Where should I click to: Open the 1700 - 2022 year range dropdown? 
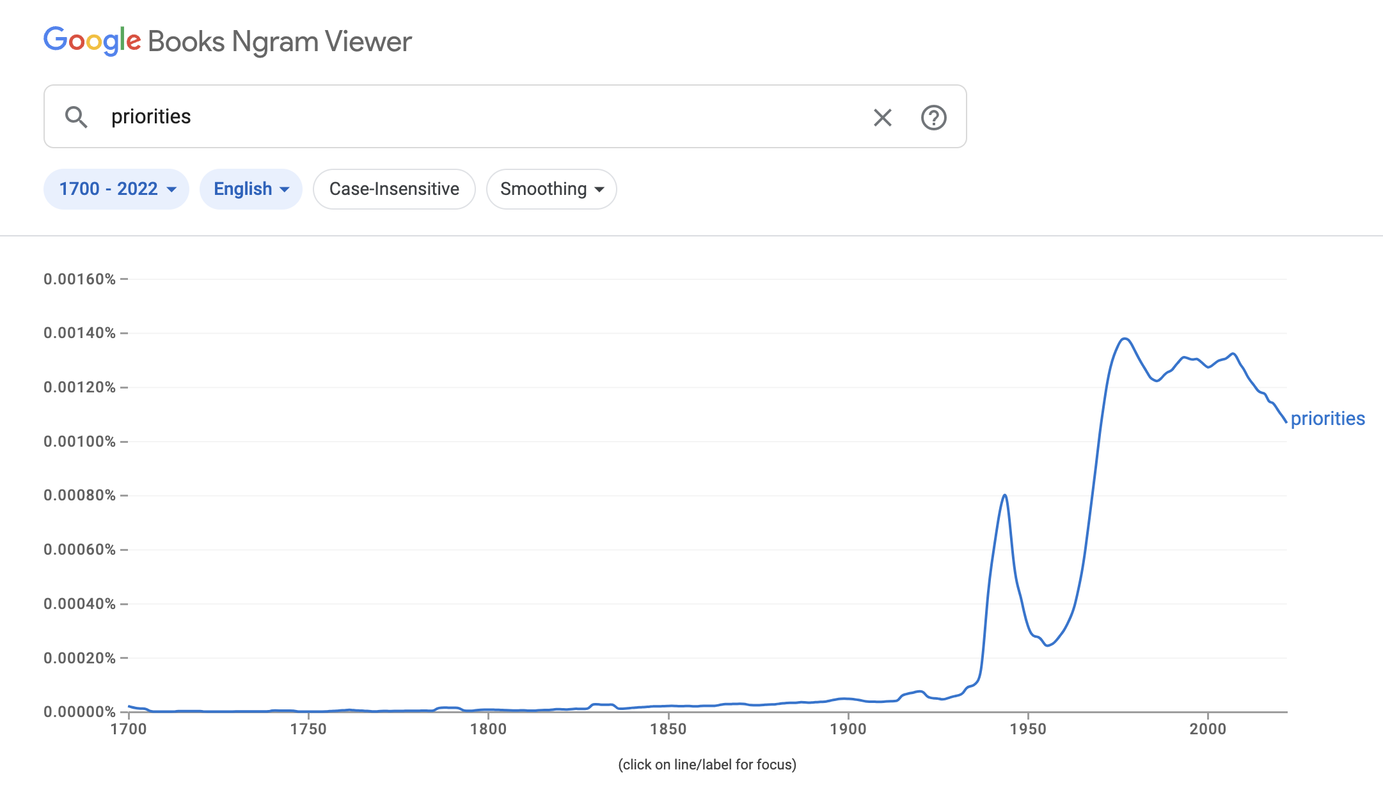[x=116, y=189]
